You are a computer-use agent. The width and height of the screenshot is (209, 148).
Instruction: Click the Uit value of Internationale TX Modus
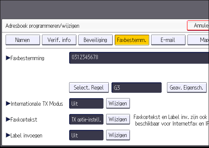(86, 103)
